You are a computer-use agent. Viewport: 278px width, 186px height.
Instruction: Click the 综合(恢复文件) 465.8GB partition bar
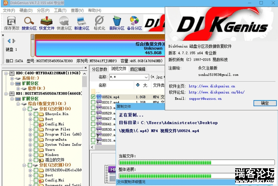tap(100, 48)
